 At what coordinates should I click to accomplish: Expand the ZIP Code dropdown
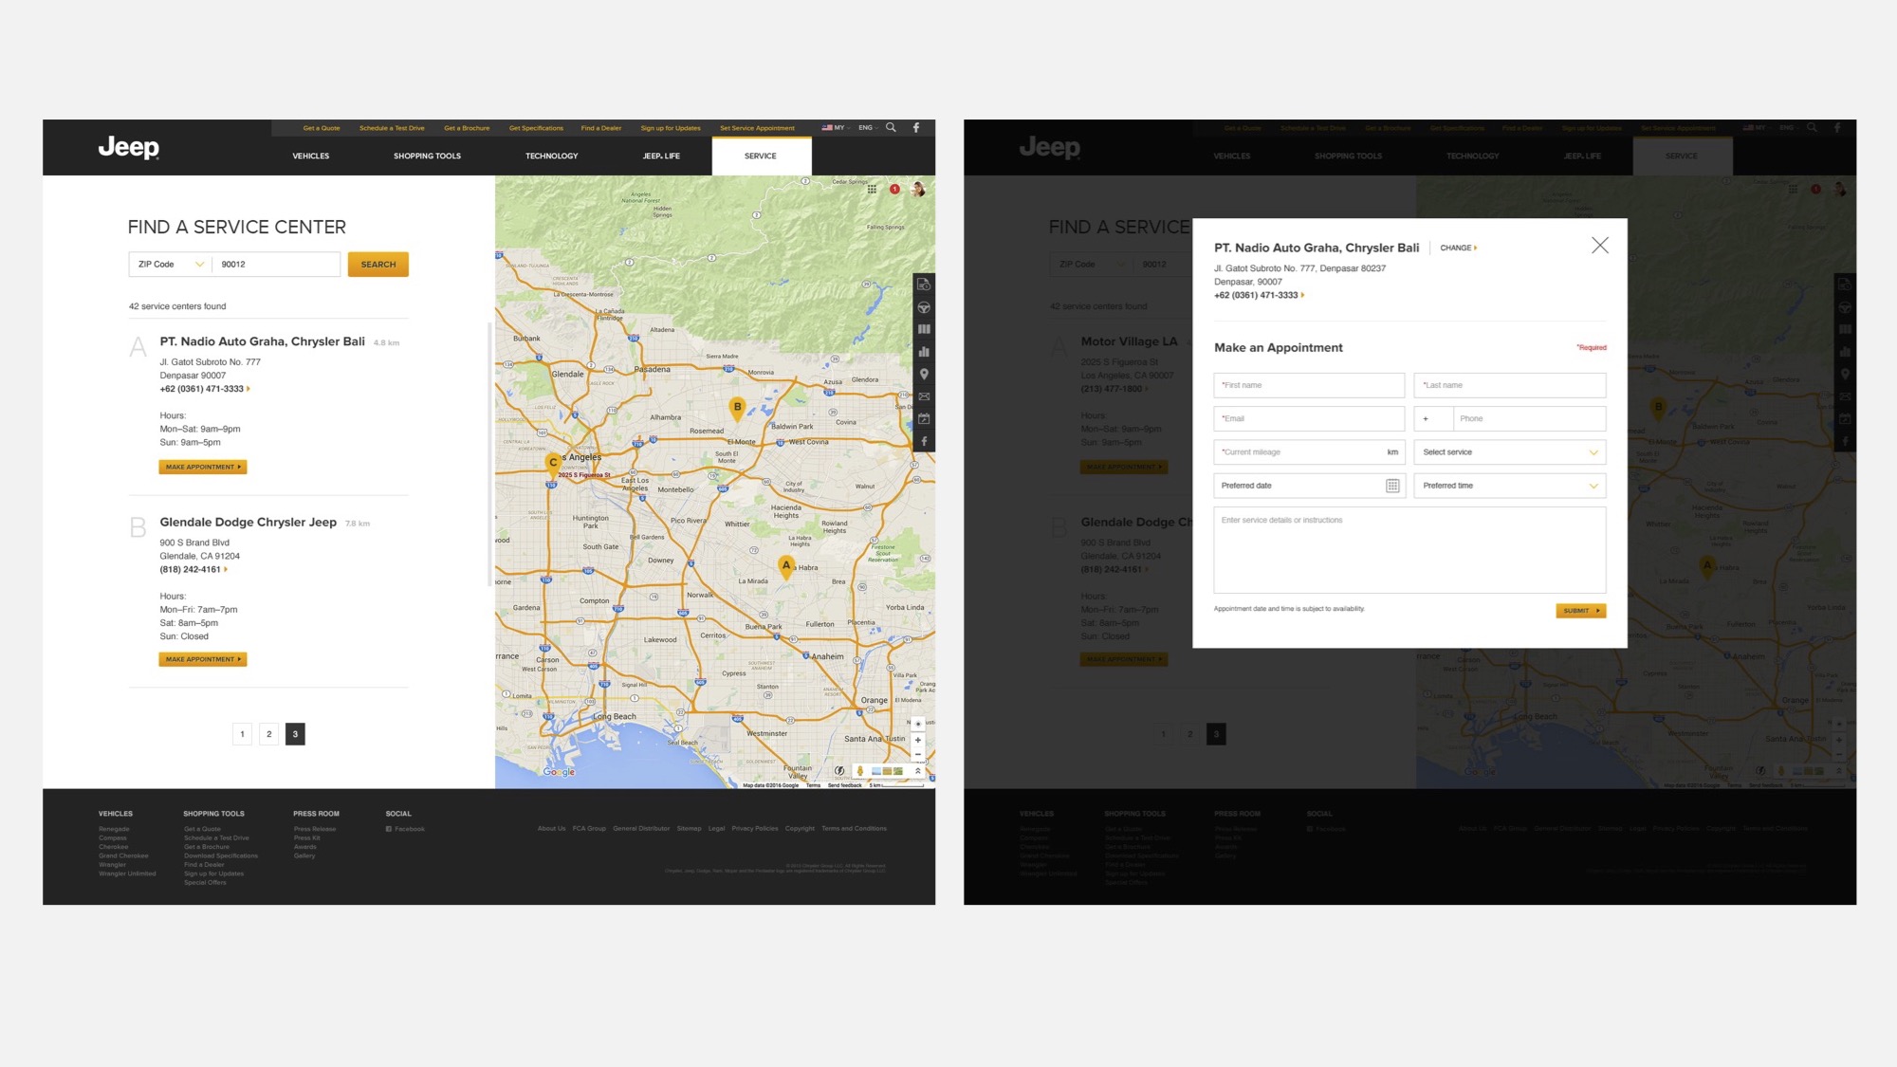click(x=171, y=265)
